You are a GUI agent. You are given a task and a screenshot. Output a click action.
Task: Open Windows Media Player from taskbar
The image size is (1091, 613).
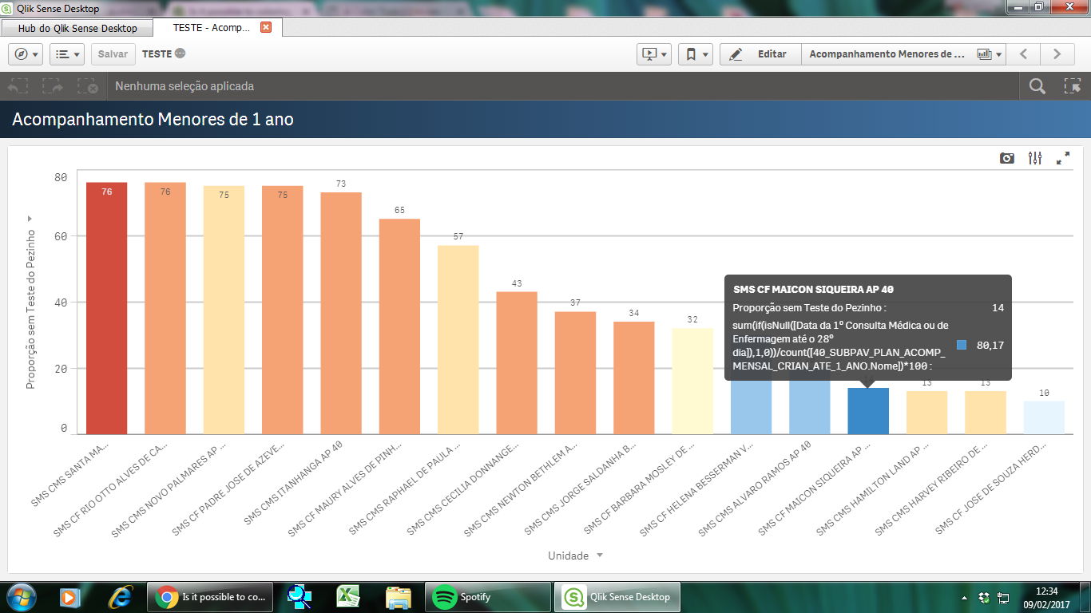(70, 597)
